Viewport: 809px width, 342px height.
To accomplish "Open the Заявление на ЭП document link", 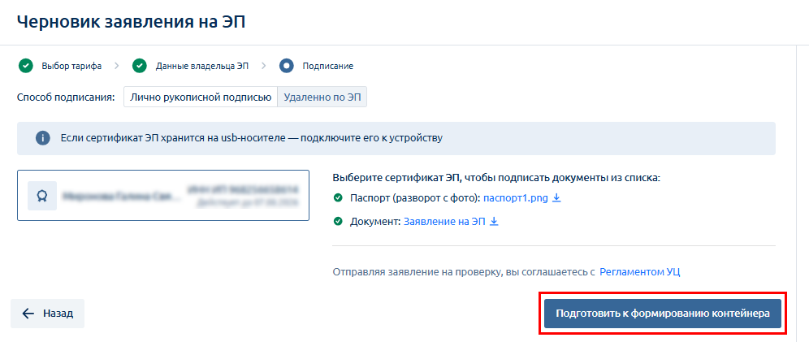I will pos(444,222).
